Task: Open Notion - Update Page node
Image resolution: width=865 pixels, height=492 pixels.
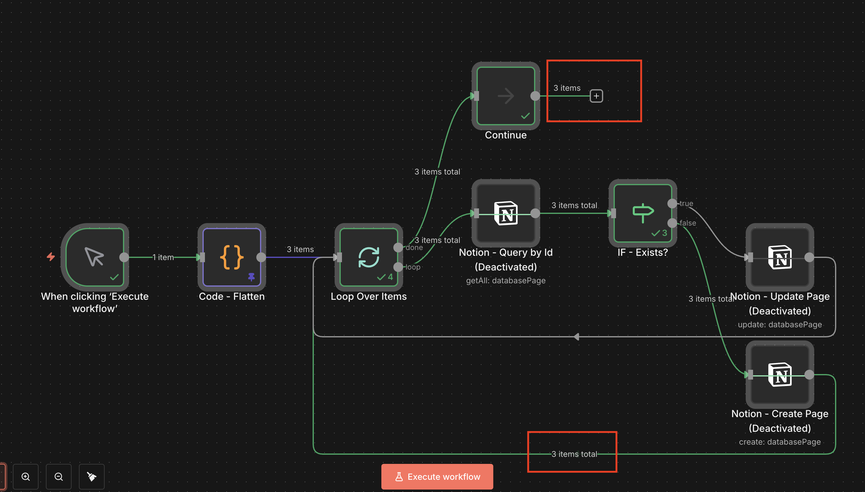Action: pos(779,257)
